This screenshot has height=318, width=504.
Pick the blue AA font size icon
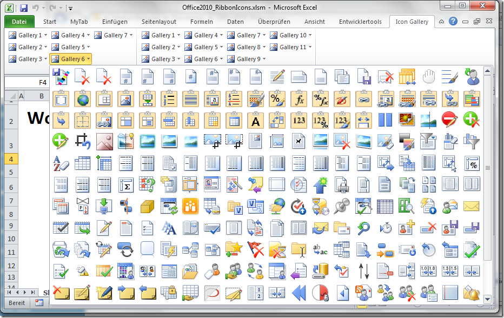pyautogui.click(x=169, y=228)
